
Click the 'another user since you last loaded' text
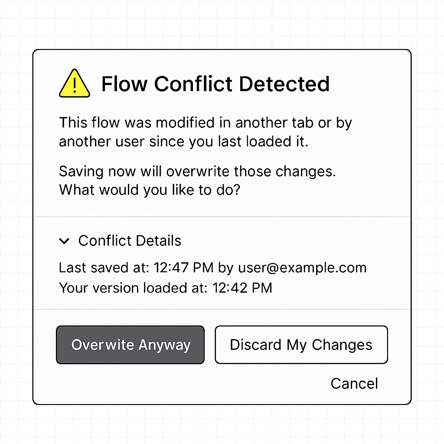(x=183, y=142)
